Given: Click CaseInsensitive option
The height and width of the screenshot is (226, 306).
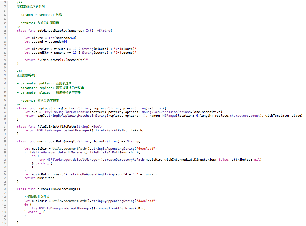Looking at the screenshot, I should 207,112.
